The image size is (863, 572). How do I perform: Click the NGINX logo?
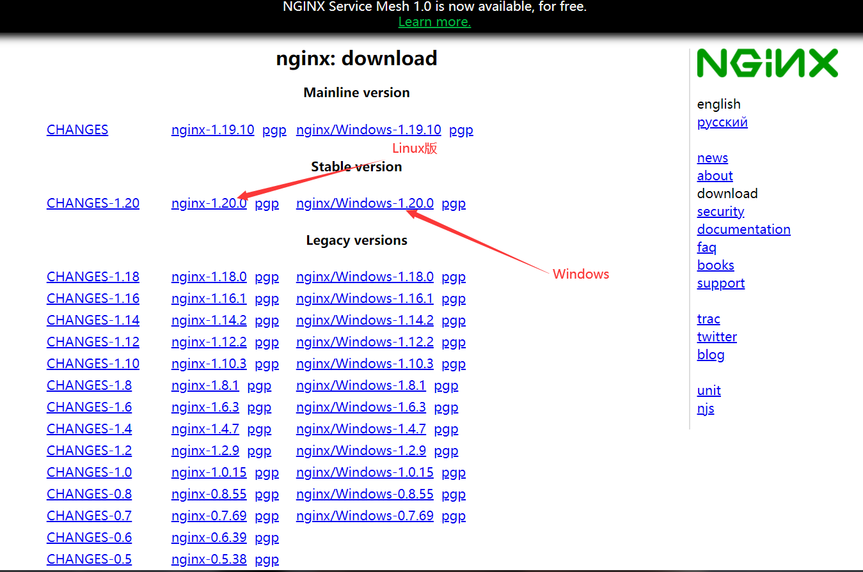click(x=767, y=63)
